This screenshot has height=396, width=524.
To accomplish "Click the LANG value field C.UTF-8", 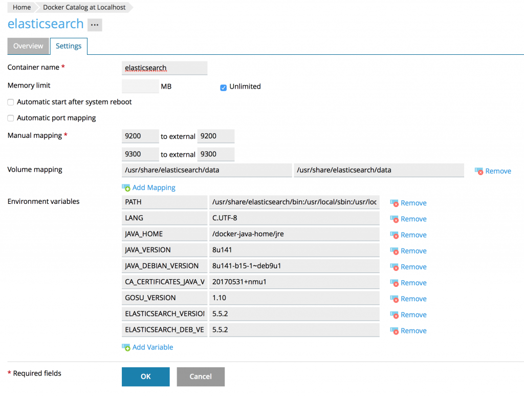I will tap(294, 218).
